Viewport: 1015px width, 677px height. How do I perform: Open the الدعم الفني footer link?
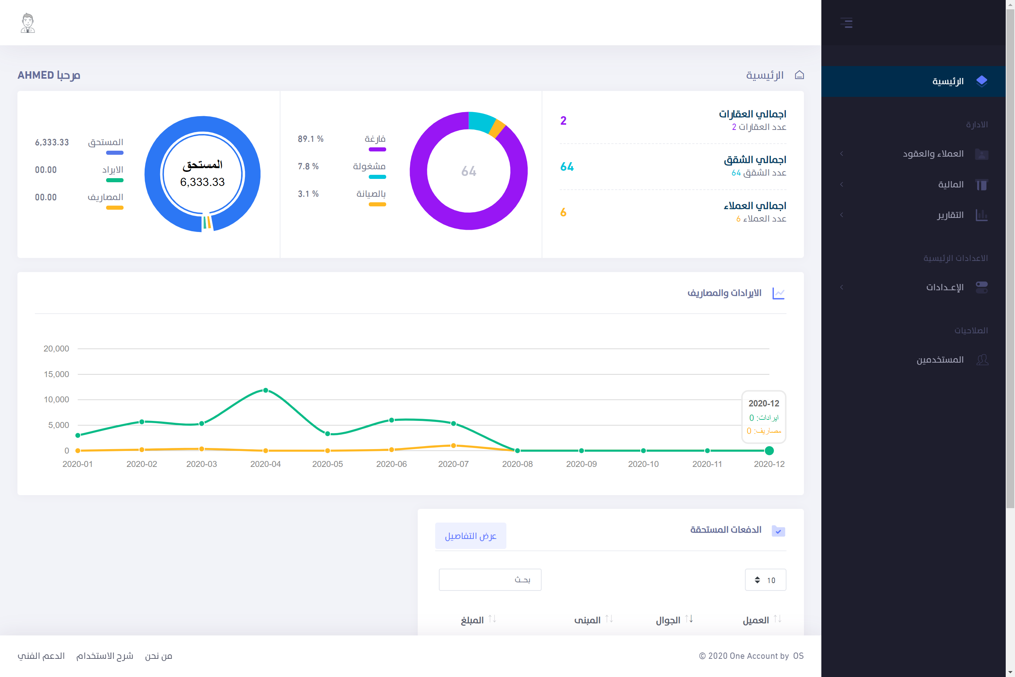pos(41,656)
